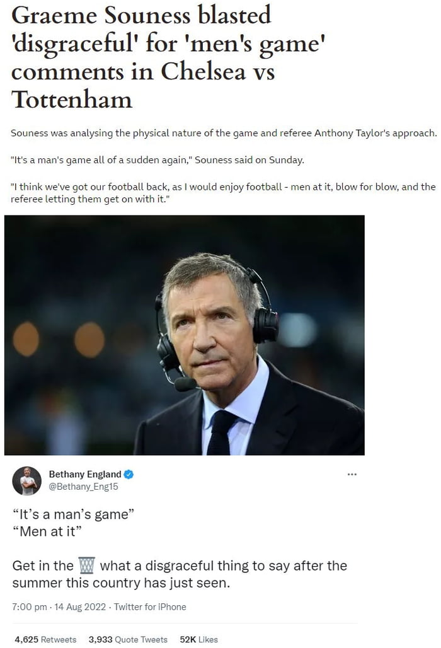Click the @Bethany_Eng15 handle
The height and width of the screenshot is (648, 441).
click(83, 485)
